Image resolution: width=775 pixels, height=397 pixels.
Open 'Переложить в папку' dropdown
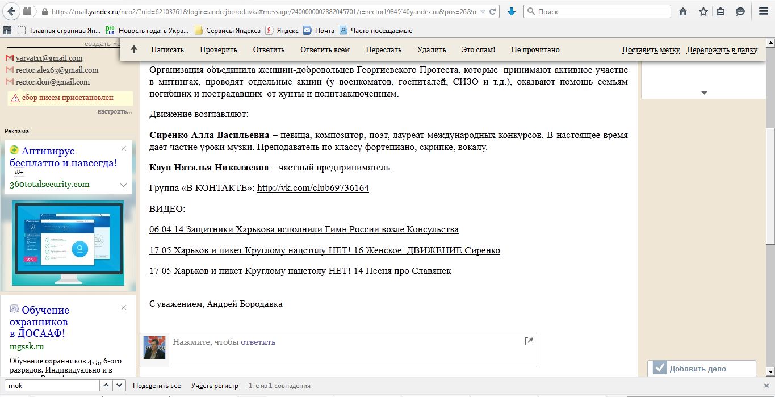tap(722, 49)
